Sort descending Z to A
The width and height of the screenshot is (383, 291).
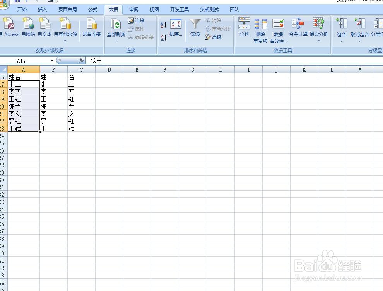coord(163,37)
